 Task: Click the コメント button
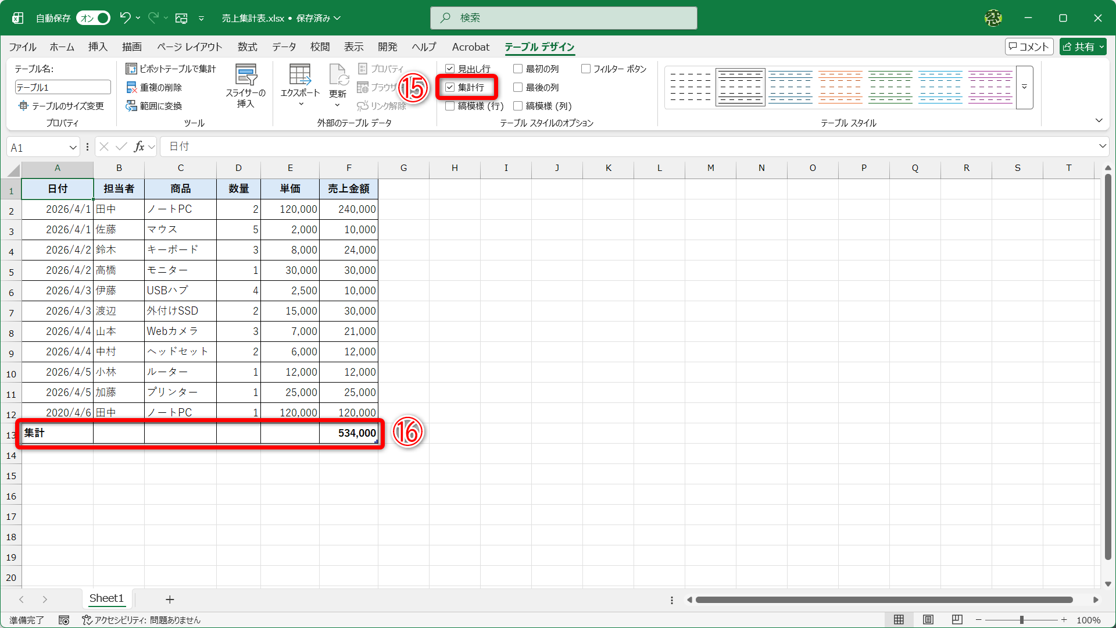click(1029, 47)
